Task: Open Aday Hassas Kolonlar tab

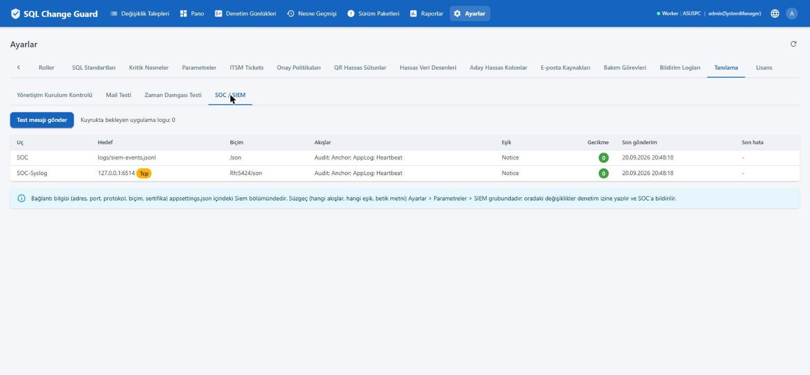Action: (499, 68)
